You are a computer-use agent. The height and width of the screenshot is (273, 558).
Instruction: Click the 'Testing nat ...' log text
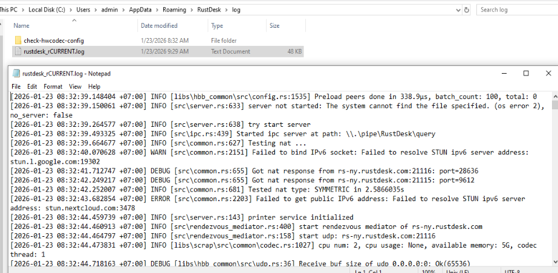(x=277, y=143)
